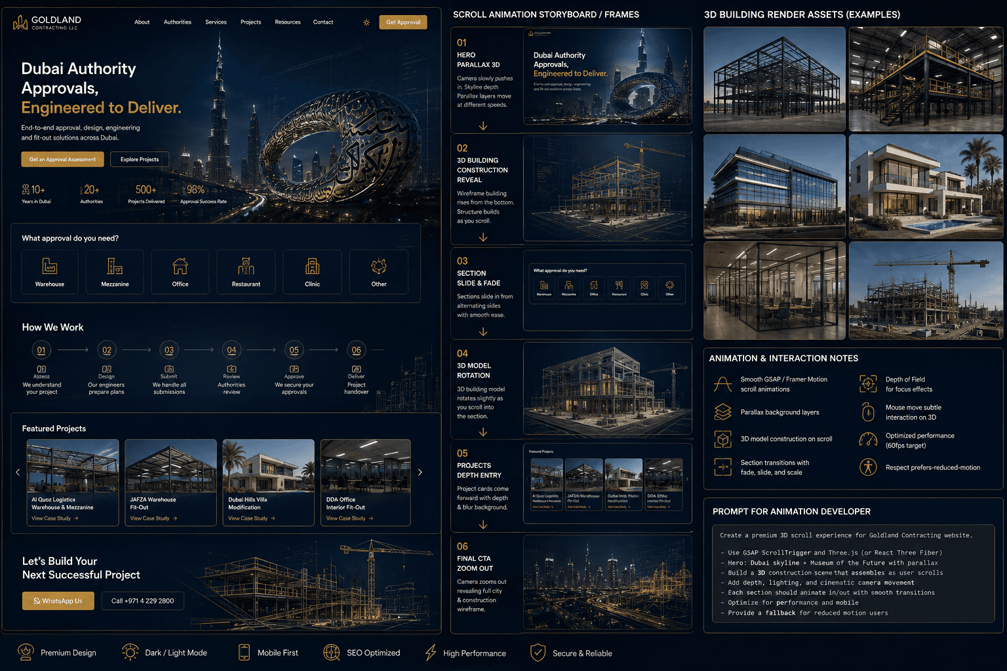Click the High Performance lightning icon

[431, 652]
